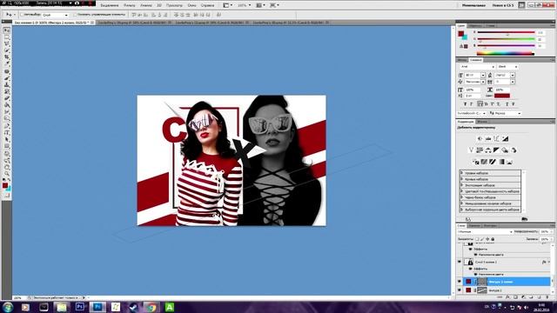Open the layer blend mode dropdown
The height and width of the screenshot is (313, 557).
[x=486, y=232]
